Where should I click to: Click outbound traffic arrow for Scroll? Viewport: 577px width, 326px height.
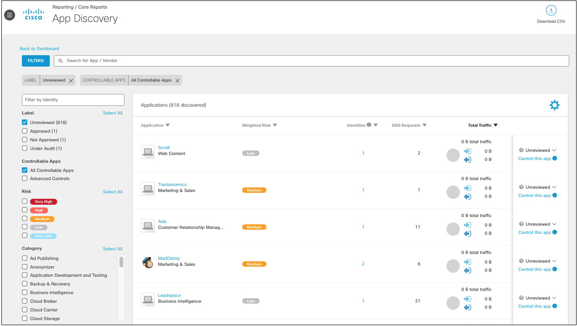point(468,160)
